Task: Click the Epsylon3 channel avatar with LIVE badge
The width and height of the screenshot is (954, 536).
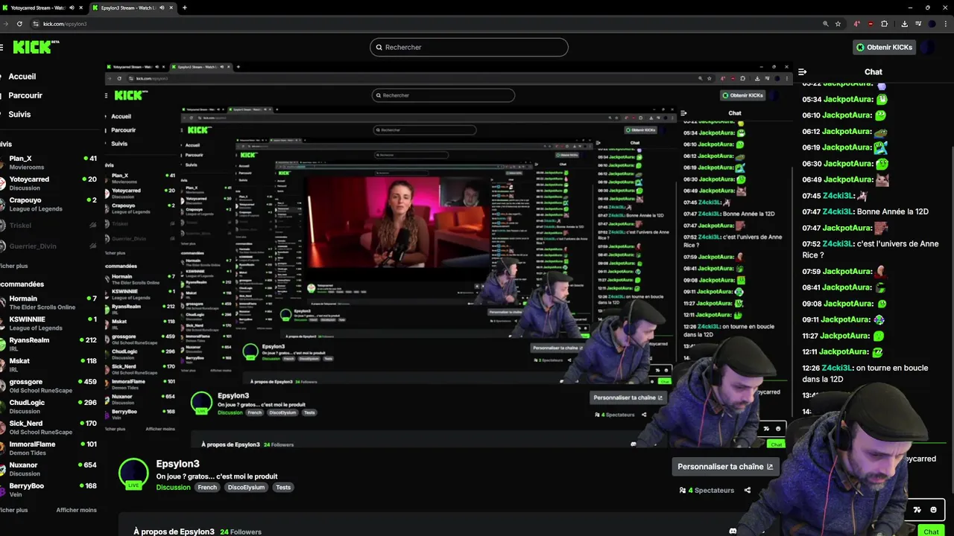Action: [133, 474]
